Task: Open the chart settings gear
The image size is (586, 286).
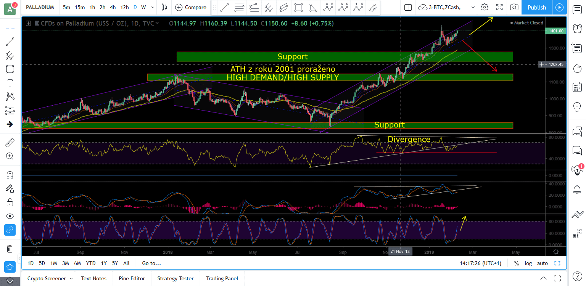Action: (485, 7)
